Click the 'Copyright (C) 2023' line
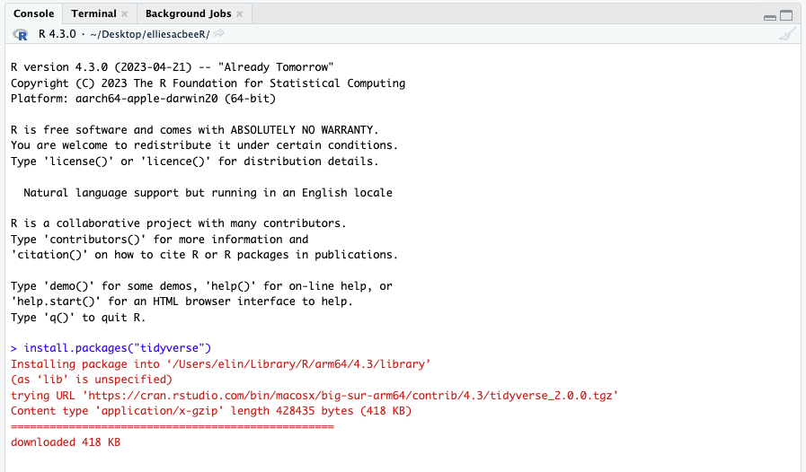This screenshot has width=806, height=472. click(x=208, y=83)
